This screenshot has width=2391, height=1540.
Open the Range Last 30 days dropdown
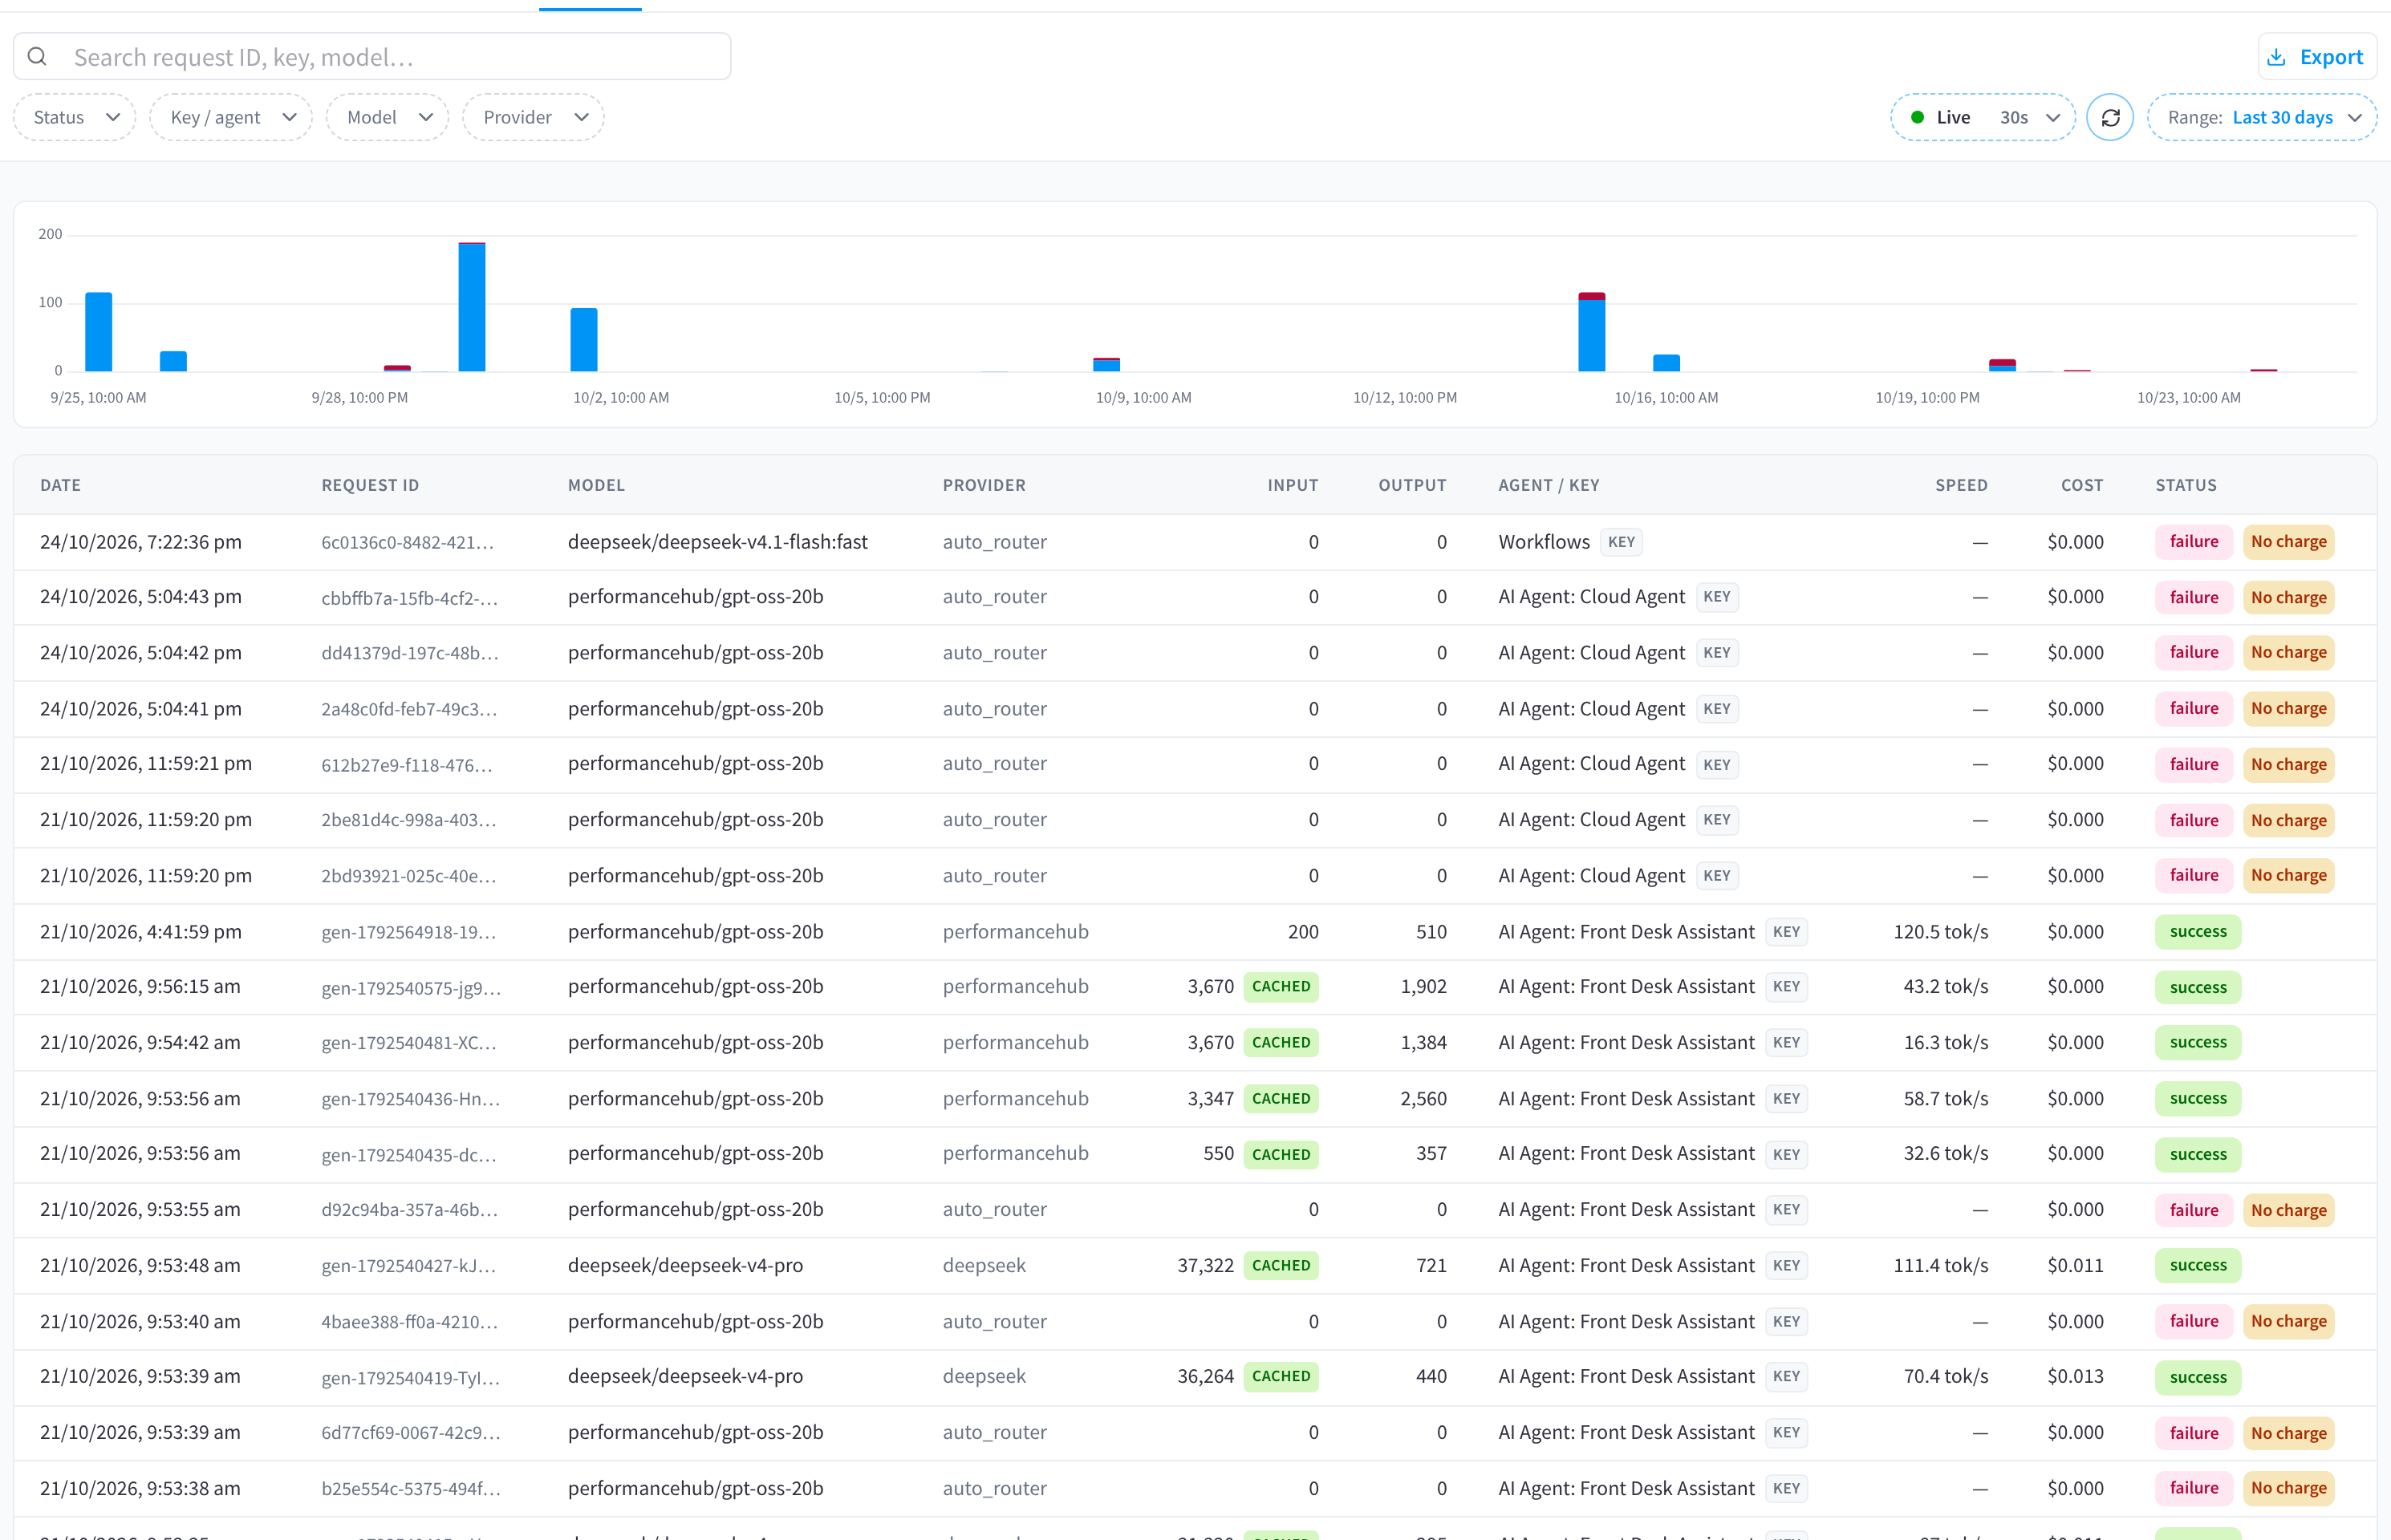pyautogui.click(x=2261, y=117)
